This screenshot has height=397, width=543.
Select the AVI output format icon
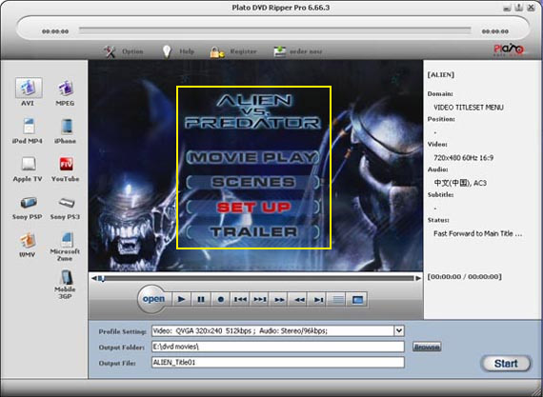pos(29,88)
